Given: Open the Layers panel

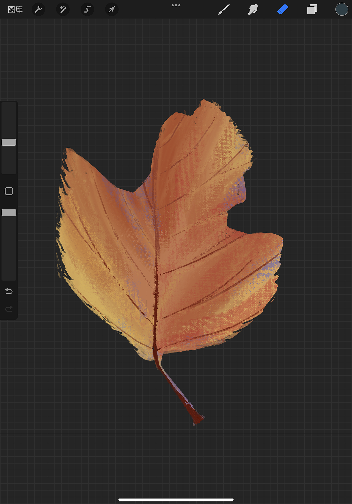Looking at the screenshot, I should pyautogui.click(x=312, y=10).
